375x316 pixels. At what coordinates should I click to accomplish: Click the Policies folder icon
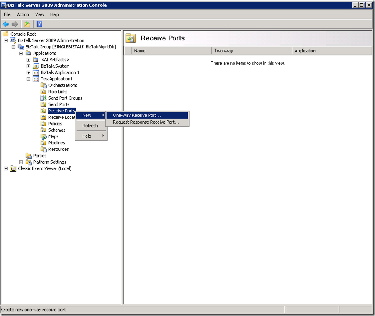pyautogui.click(x=44, y=124)
